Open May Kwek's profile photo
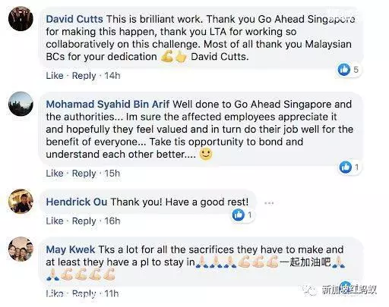Viewport: 389px width, 307px height. pos(21,249)
